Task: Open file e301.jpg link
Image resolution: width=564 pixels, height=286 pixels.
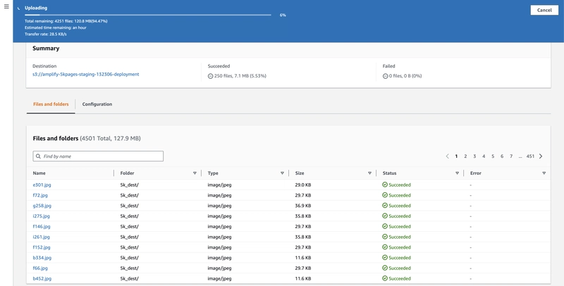Action: (42, 185)
